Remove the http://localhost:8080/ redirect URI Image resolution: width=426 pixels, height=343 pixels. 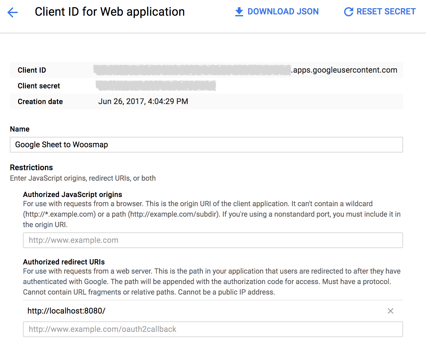391,311
